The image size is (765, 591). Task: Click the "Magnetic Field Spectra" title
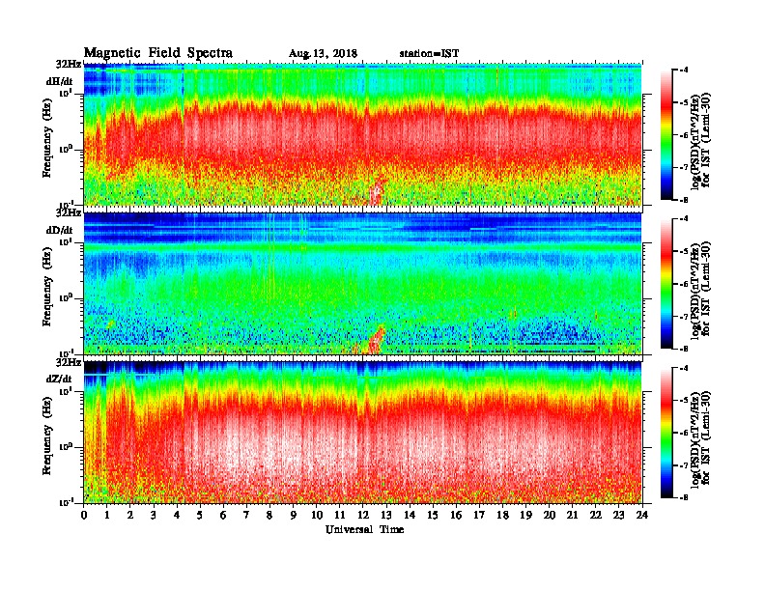tap(158, 53)
